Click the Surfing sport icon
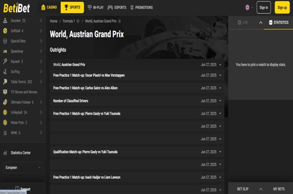 point(5,71)
